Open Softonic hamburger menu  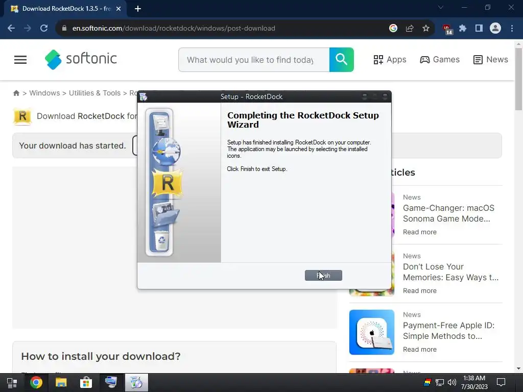20,60
